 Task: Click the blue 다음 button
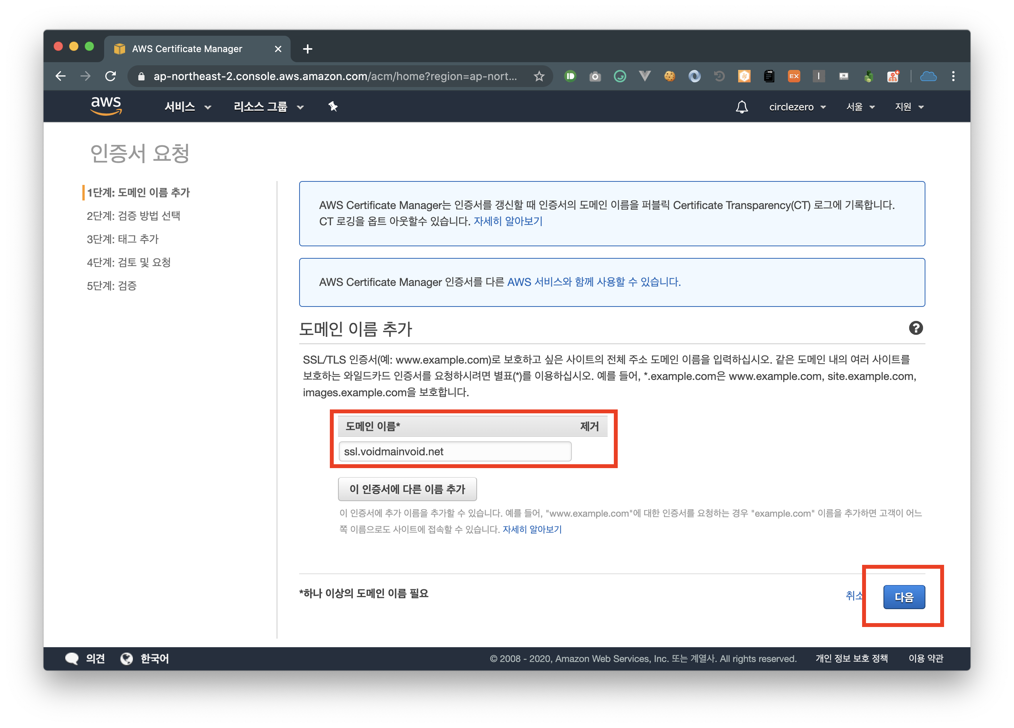pyautogui.click(x=904, y=597)
